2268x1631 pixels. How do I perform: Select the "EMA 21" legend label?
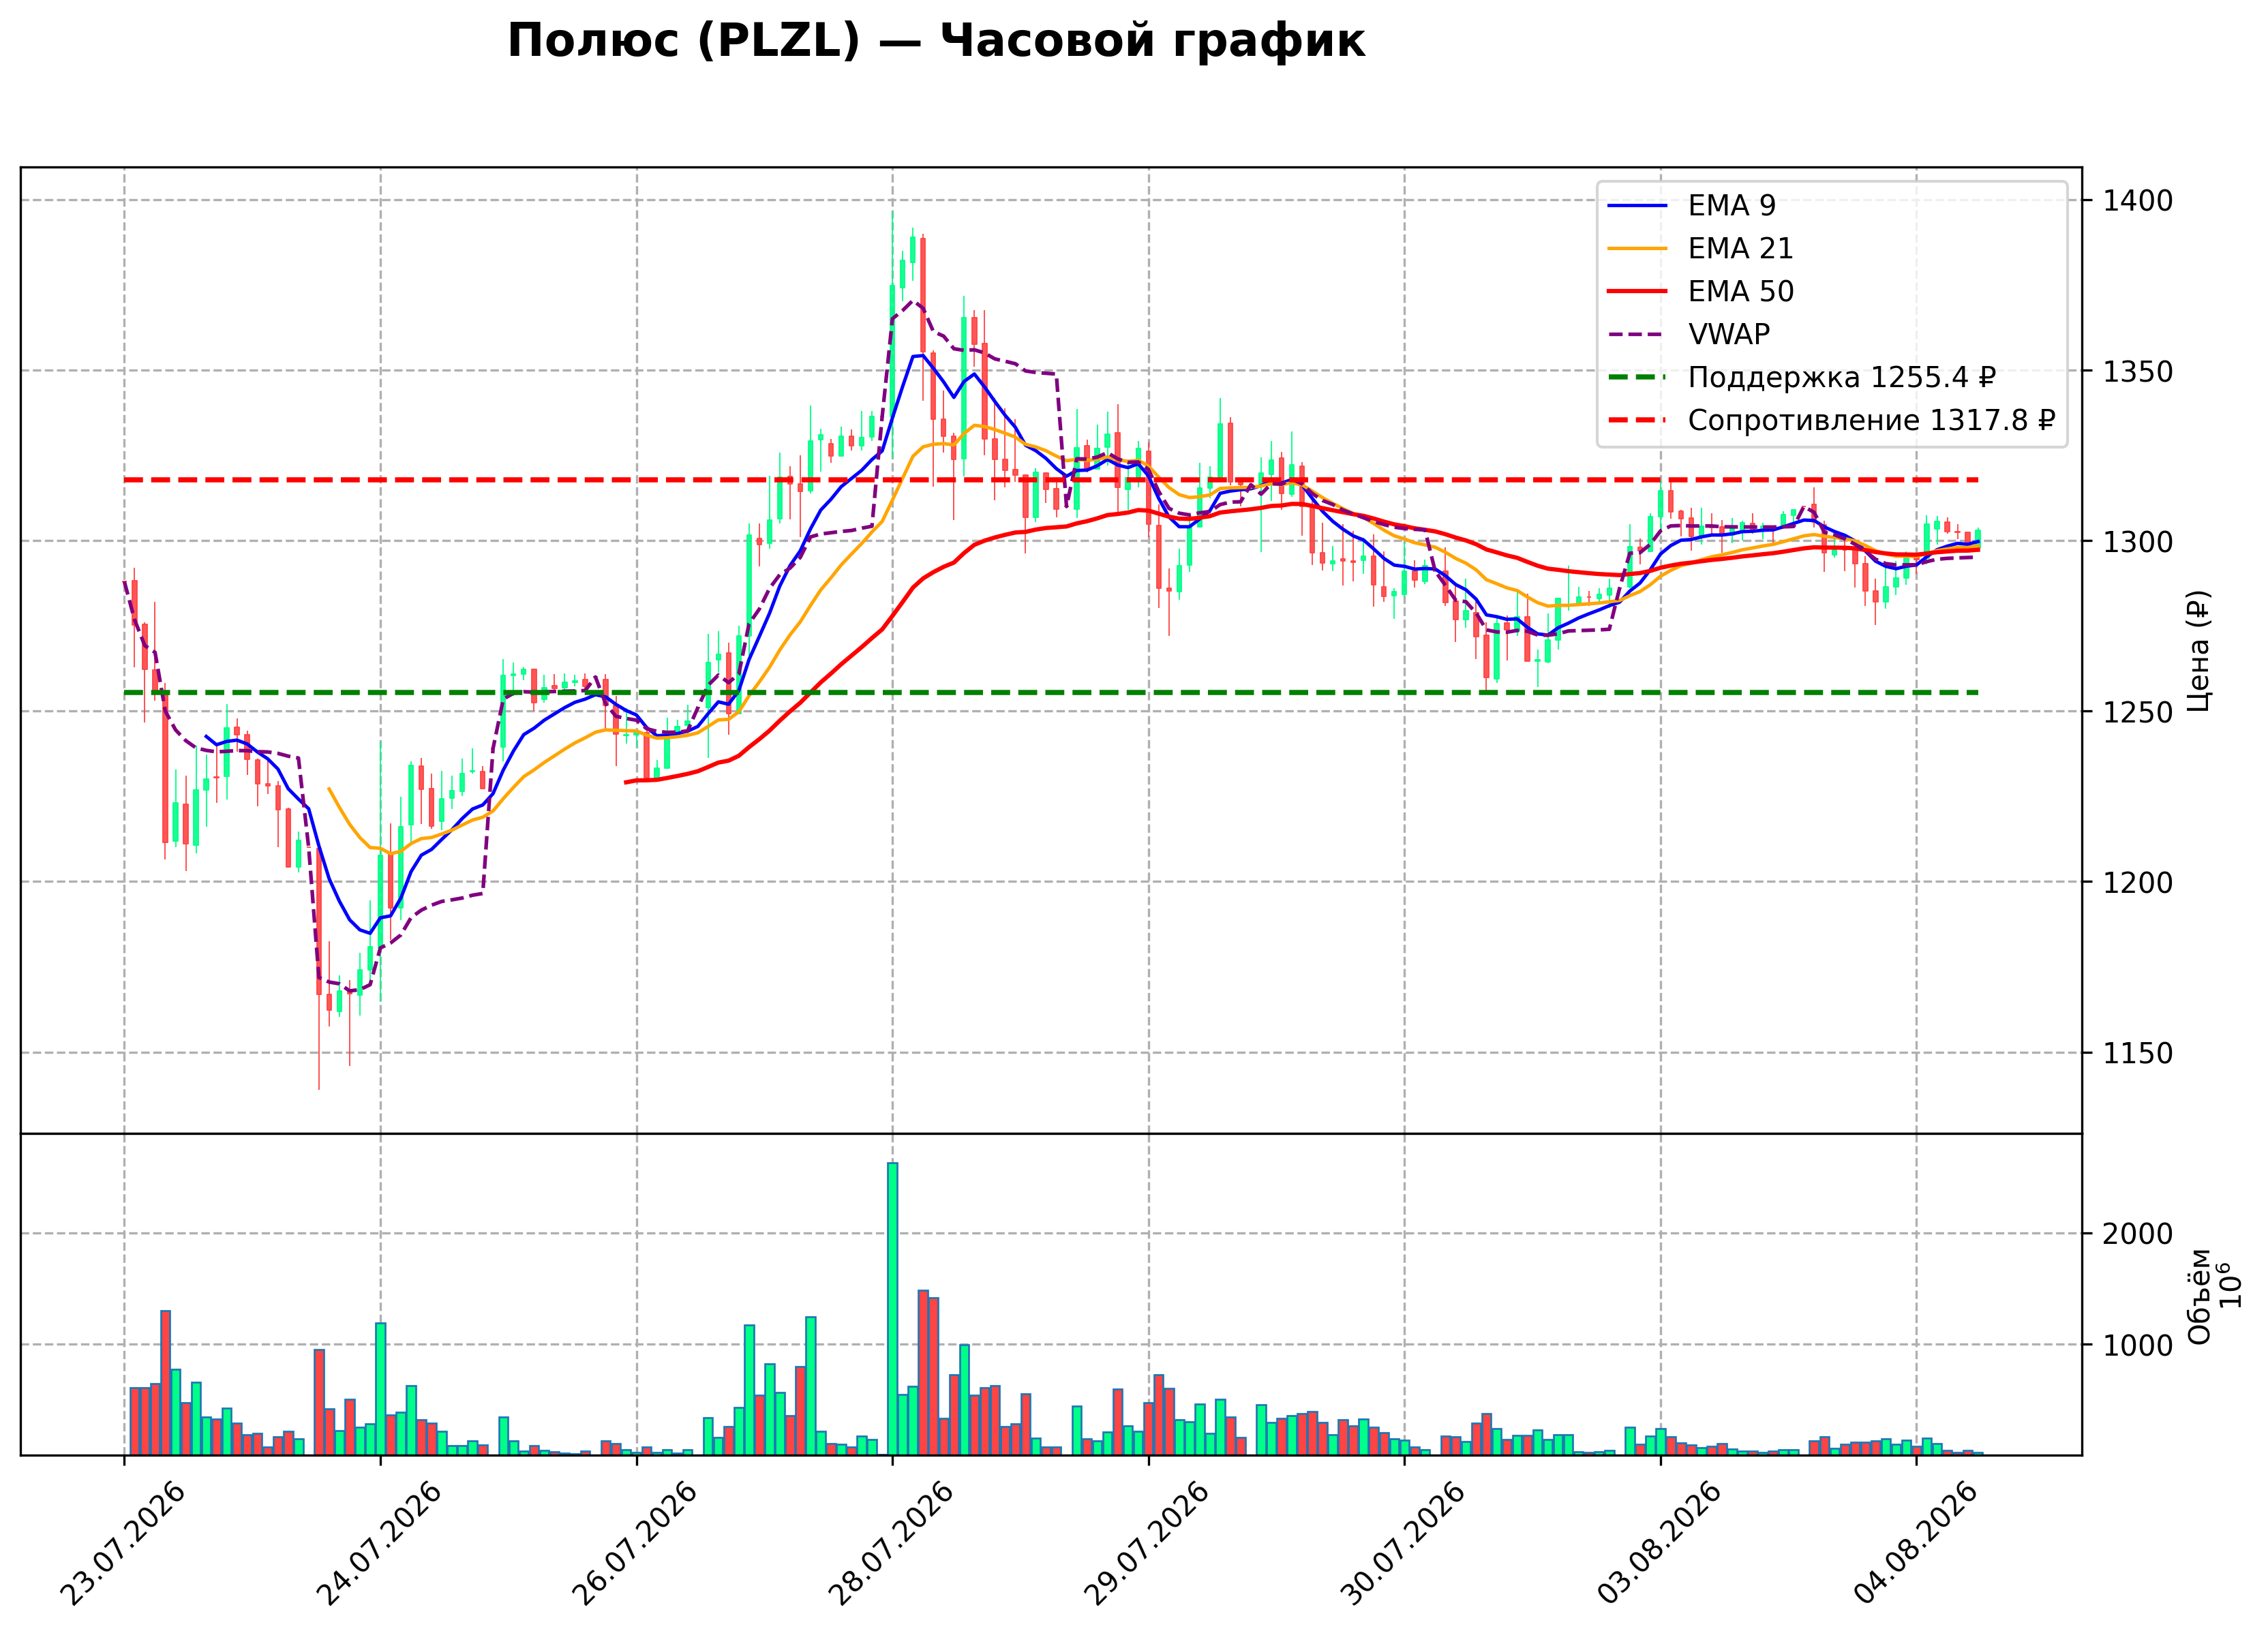click(x=1741, y=248)
